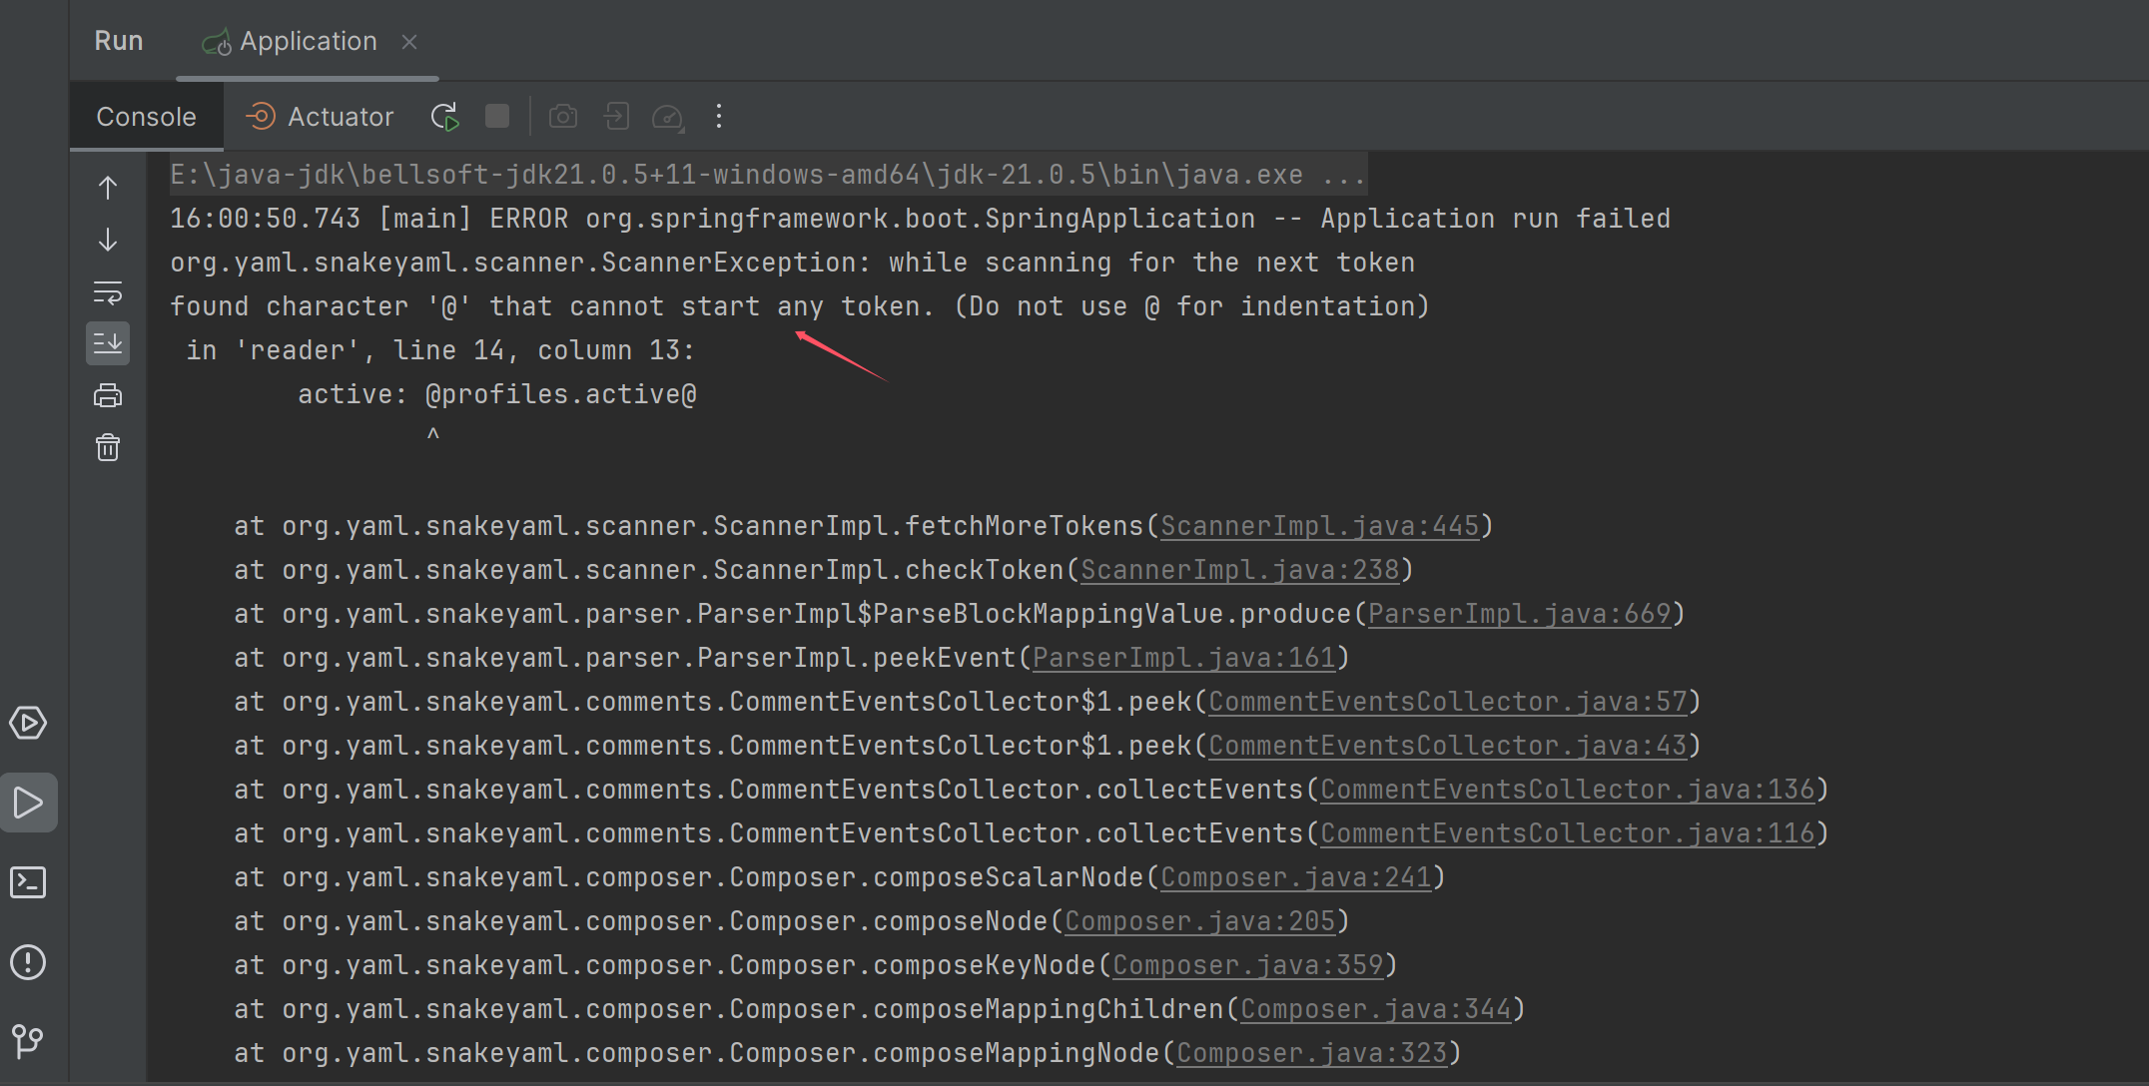The height and width of the screenshot is (1086, 2149).
Task: Open the Composer.java:359 link
Action: pyautogui.click(x=1247, y=965)
